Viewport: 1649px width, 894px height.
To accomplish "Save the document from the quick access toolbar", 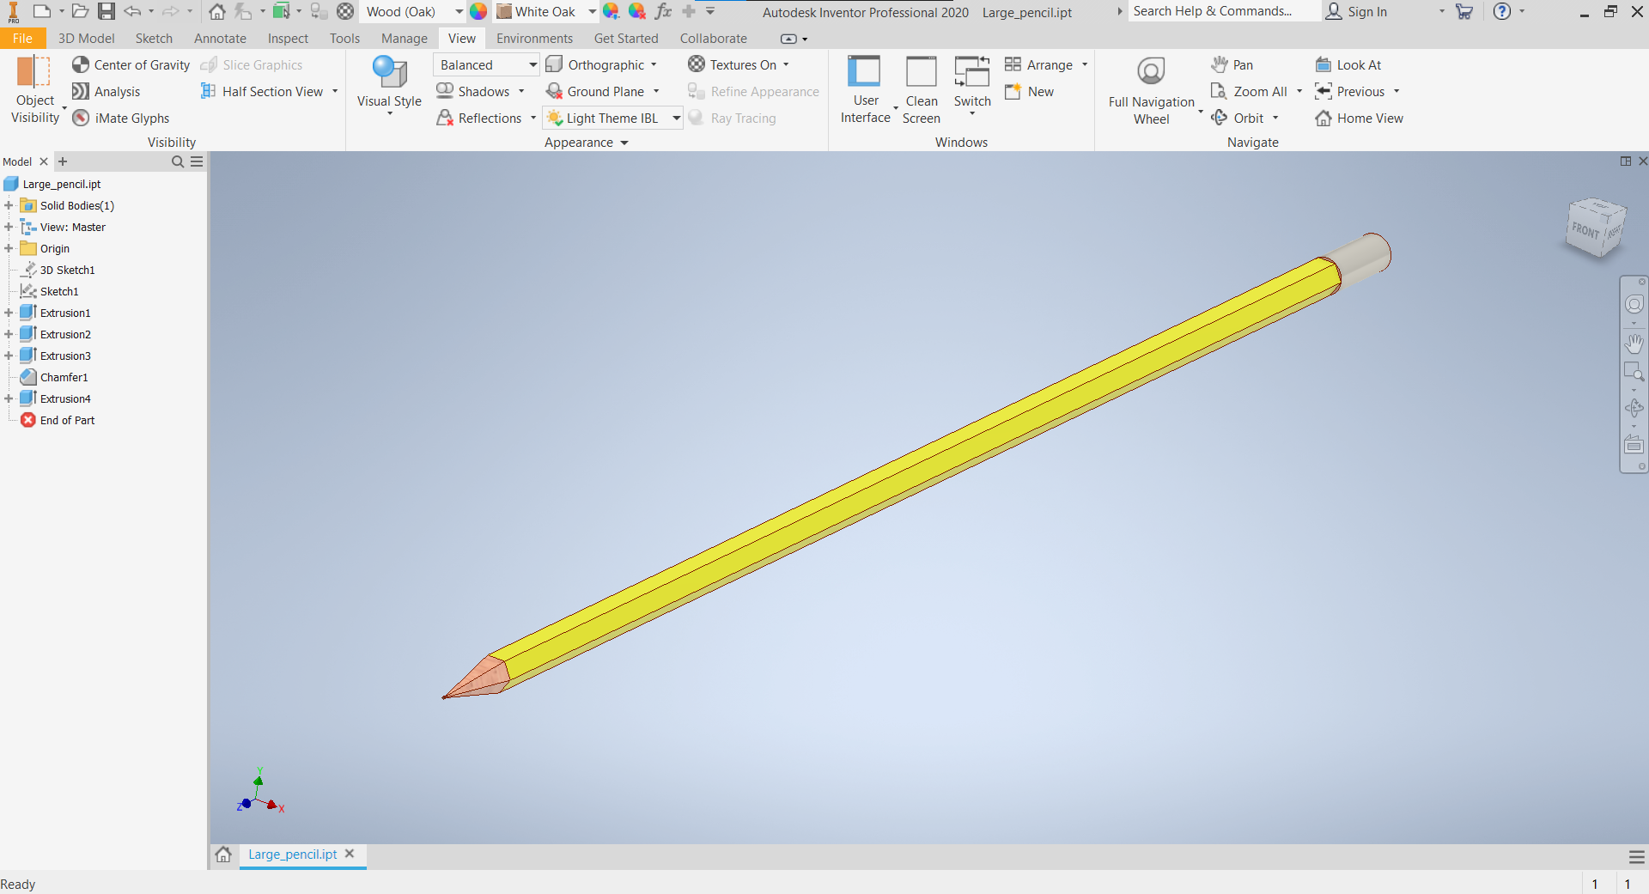I will (106, 11).
